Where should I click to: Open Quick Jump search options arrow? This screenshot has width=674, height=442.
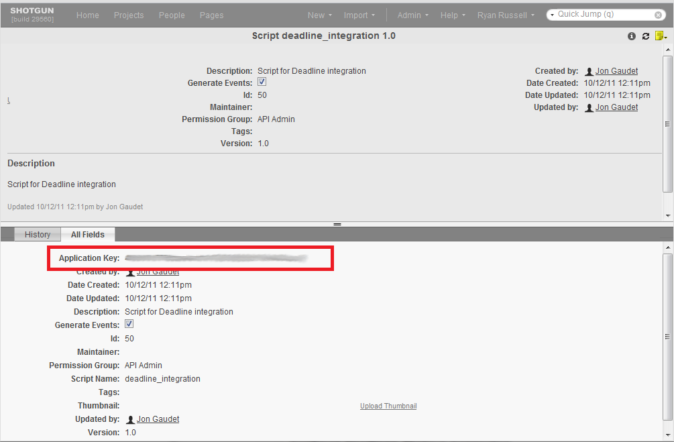point(553,15)
